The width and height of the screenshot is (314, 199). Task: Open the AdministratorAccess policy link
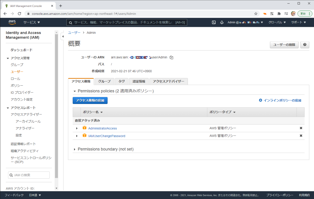[103, 128]
